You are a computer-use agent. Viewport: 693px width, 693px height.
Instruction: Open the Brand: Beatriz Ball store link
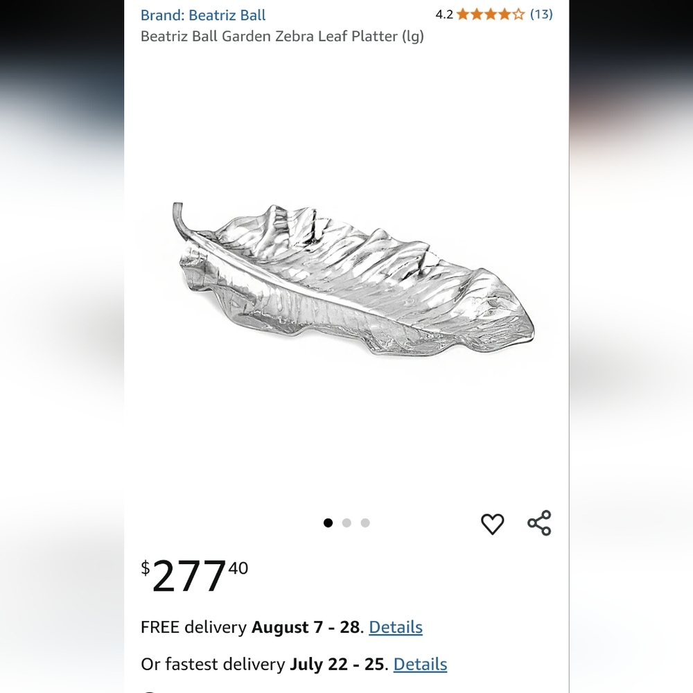pos(203,15)
